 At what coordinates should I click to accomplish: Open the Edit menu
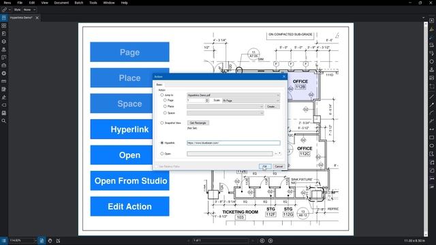point(32,3)
